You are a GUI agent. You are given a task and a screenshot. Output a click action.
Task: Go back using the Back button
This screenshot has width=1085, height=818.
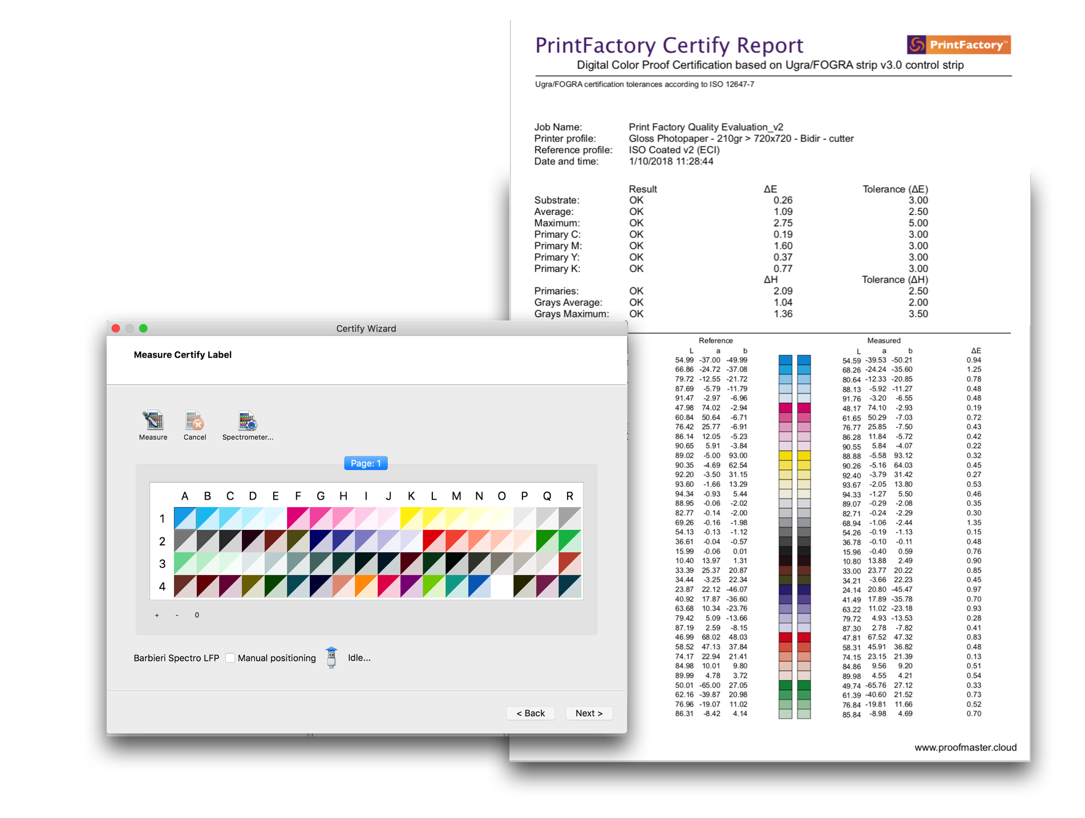530,713
